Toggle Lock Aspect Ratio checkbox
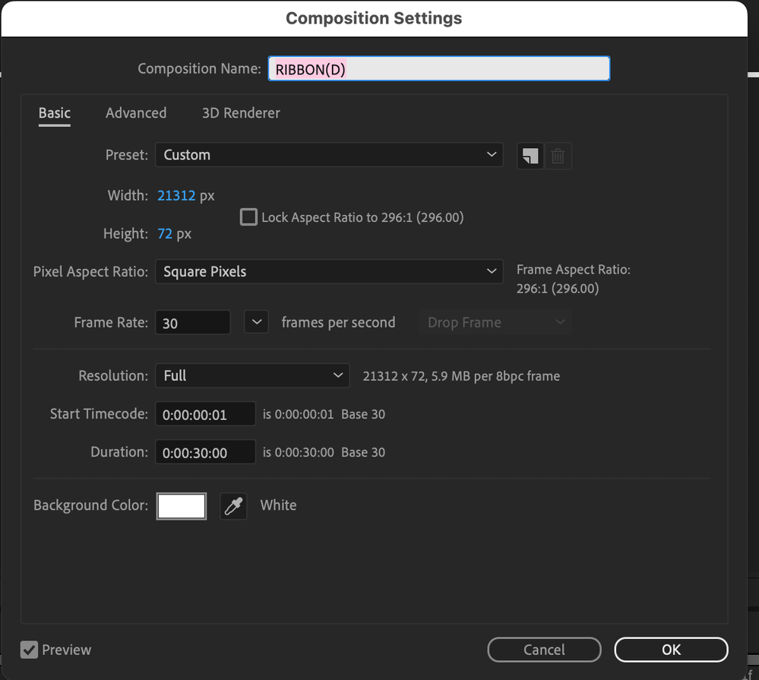Viewport: 759px width, 680px height. 248,217
